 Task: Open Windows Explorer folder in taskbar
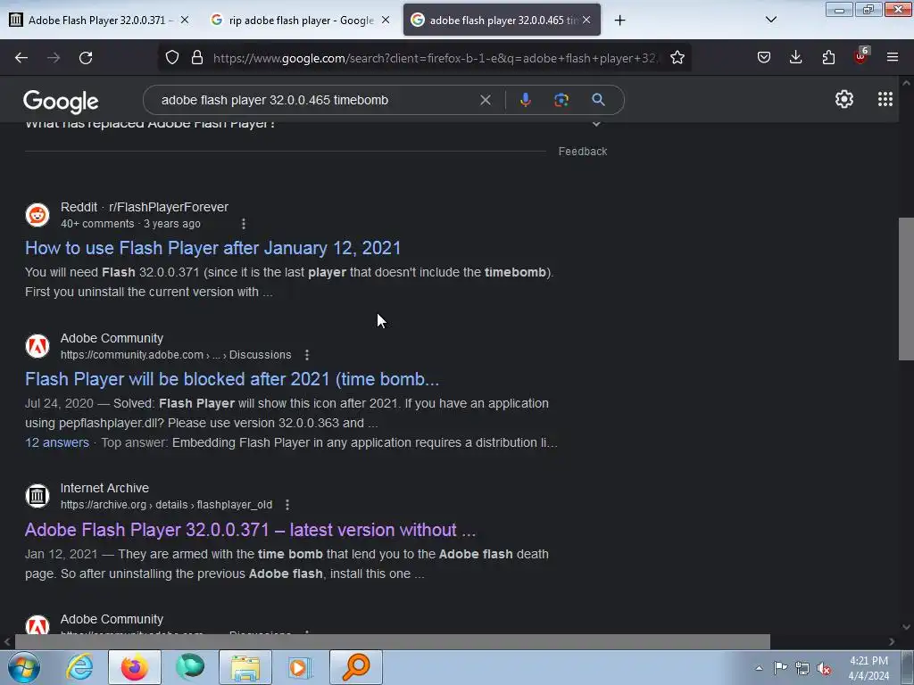[x=245, y=667]
